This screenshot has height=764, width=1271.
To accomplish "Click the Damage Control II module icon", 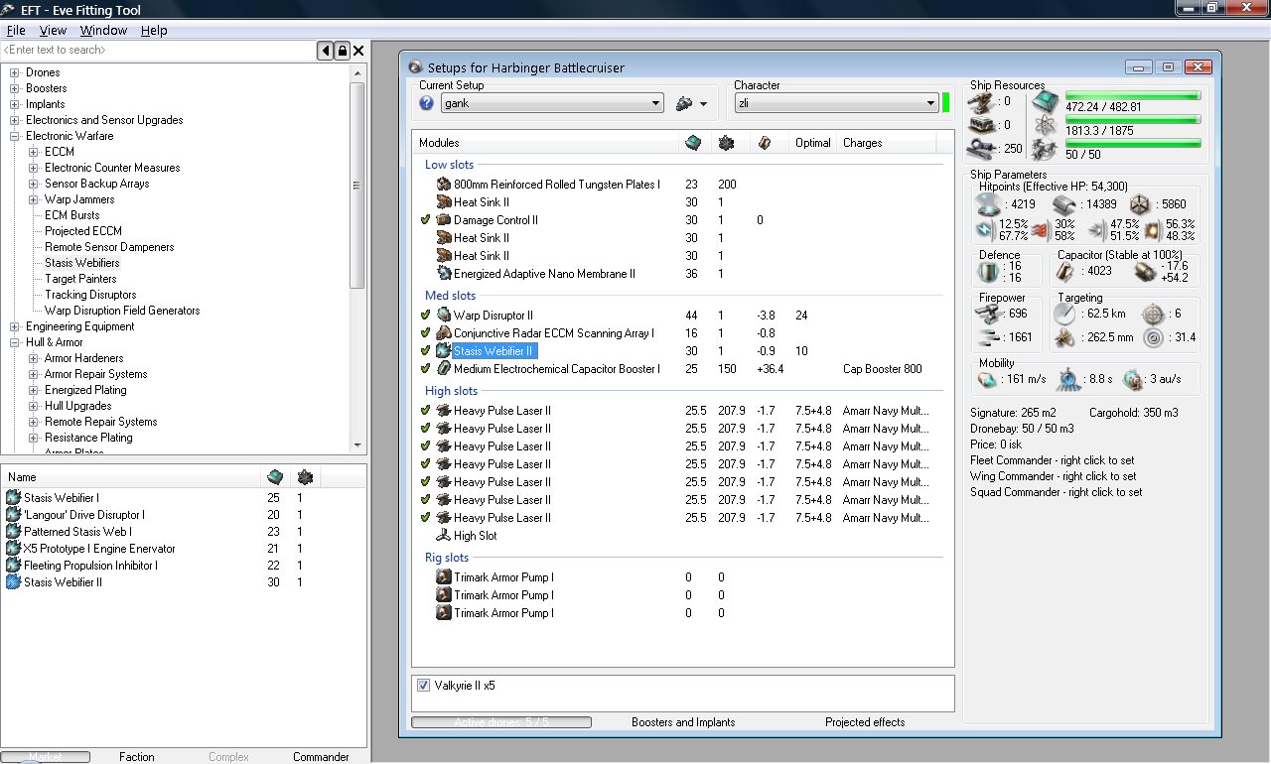I will click(444, 220).
